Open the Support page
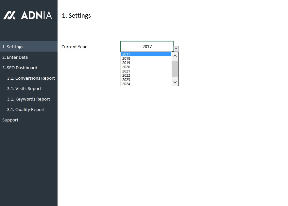This screenshot has height=206, width=288. point(10,120)
